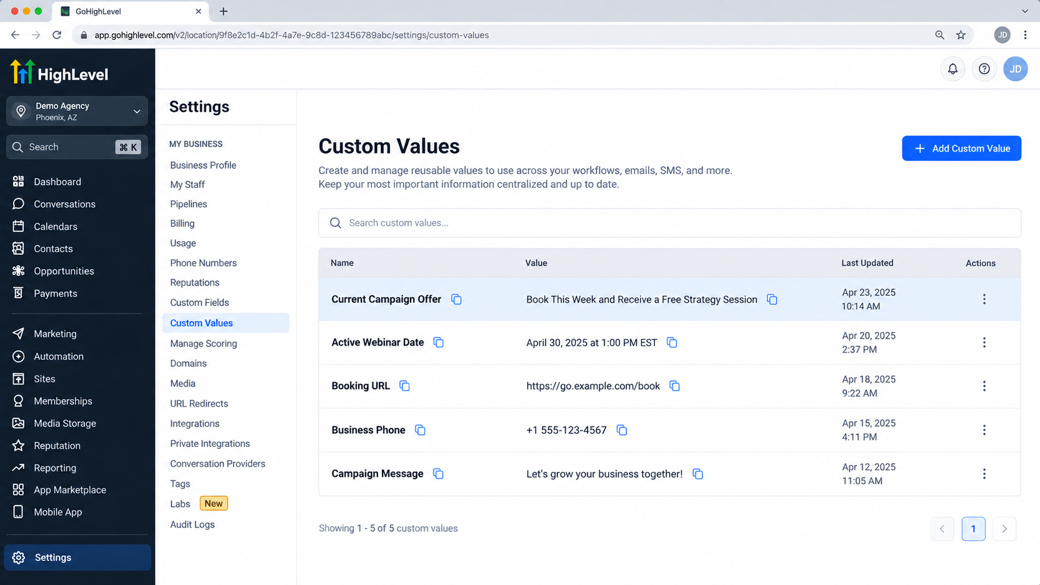Open Conversation Providers settings
The height and width of the screenshot is (585, 1040).
218,464
